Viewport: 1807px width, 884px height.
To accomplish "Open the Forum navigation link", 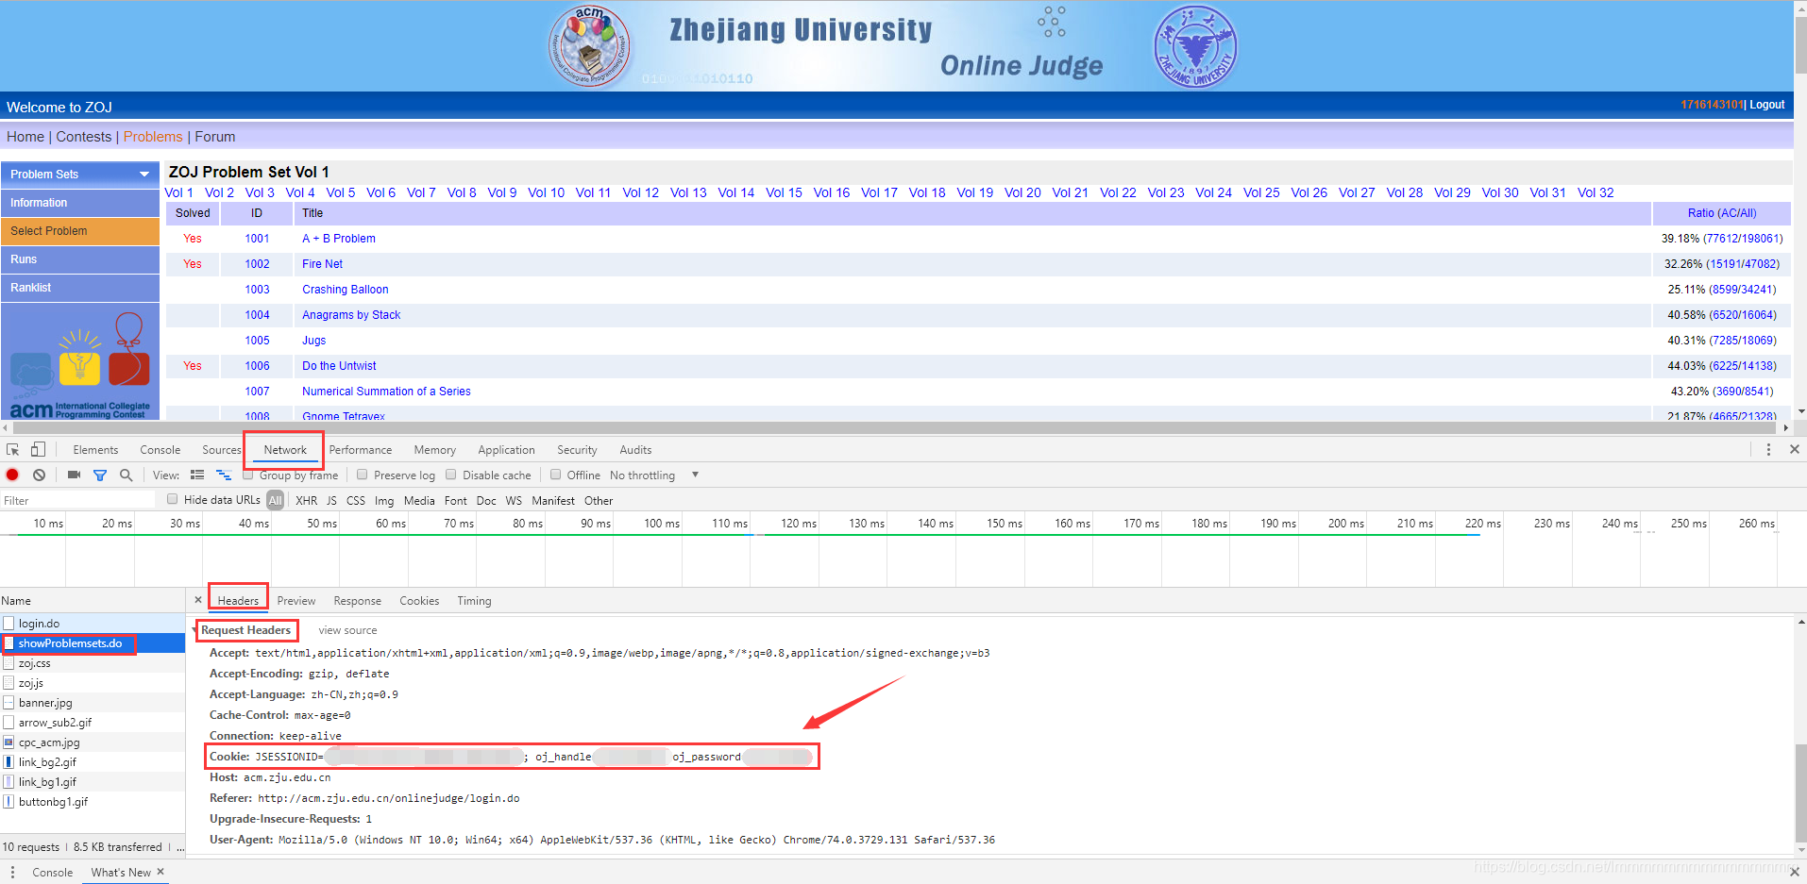I will [215, 137].
